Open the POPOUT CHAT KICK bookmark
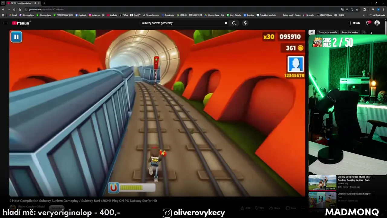Viewport: 387px width, 218px height. coord(63,15)
